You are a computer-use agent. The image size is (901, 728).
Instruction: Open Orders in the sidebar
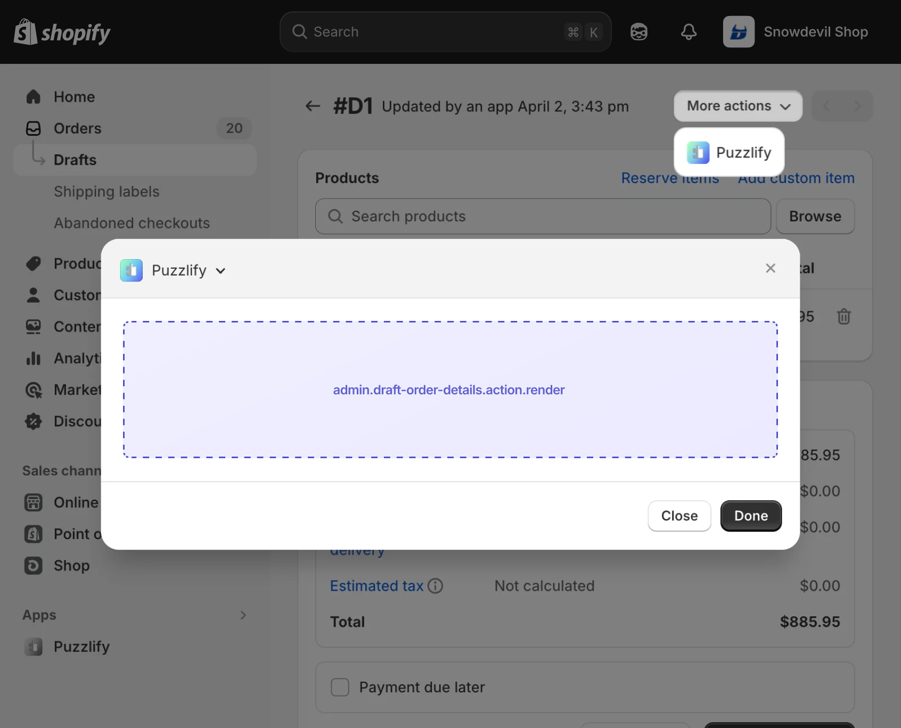pos(135,128)
